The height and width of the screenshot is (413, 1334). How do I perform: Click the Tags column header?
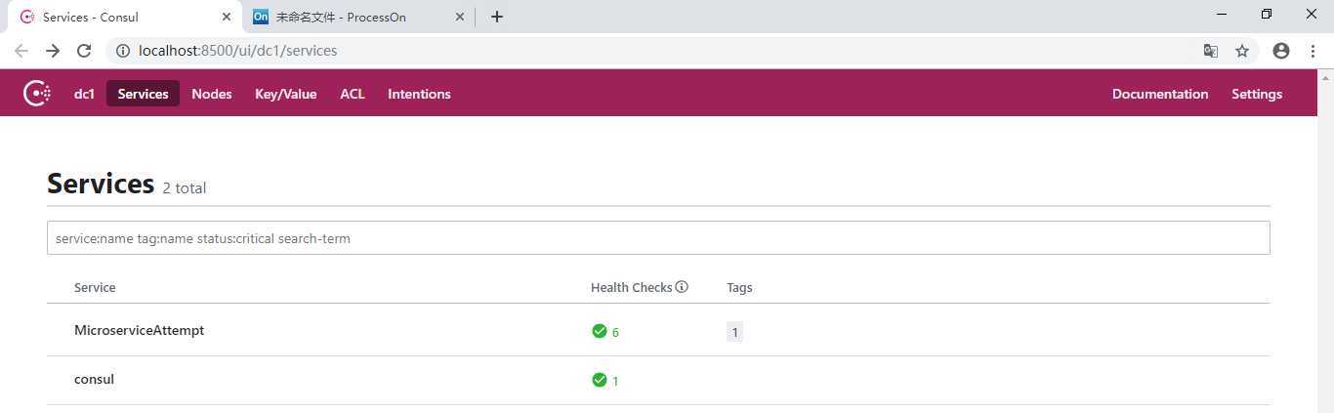[739, 287]
